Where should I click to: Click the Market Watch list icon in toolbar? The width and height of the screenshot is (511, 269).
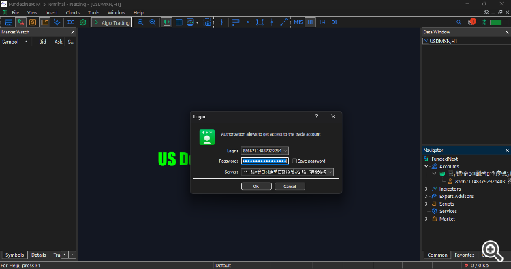point(9,22)
